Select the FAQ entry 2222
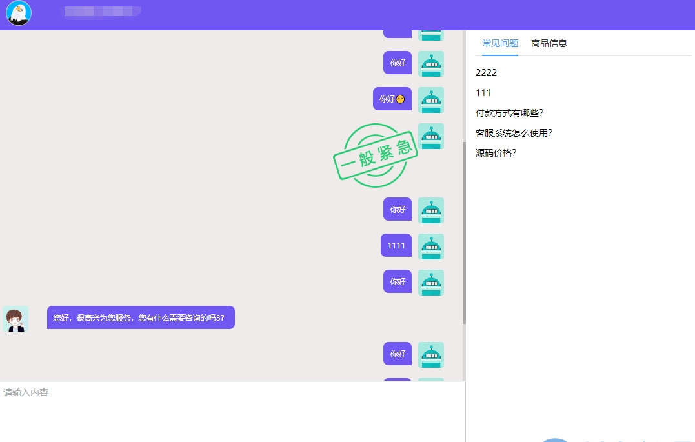This screenshot has height=442, width=695. pos(486,73)
